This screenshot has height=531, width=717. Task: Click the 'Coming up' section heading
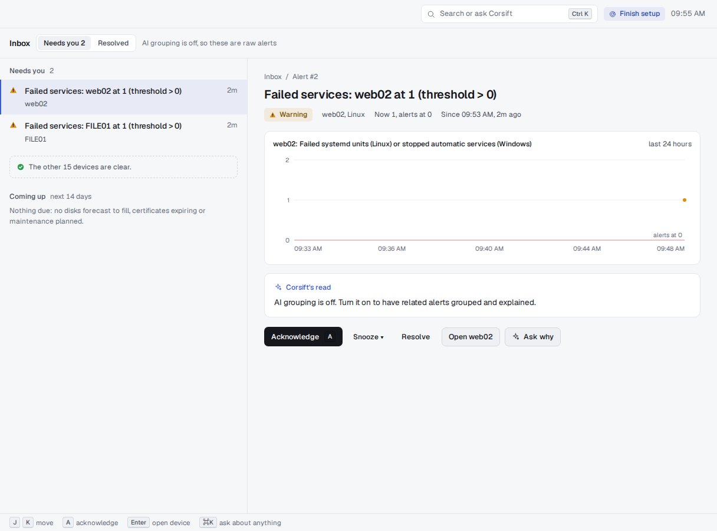point(27,196)
